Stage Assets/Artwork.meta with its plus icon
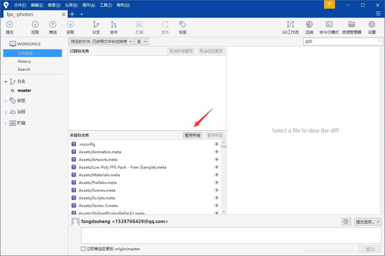Screen dimensions: 385x256 (x=217, y=160)
